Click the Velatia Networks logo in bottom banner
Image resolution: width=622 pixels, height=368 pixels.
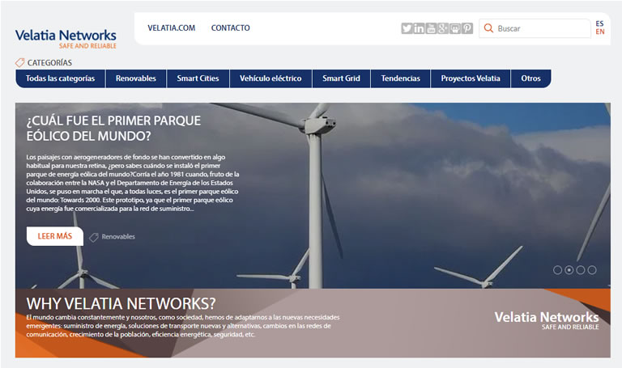tap(546, 320)
